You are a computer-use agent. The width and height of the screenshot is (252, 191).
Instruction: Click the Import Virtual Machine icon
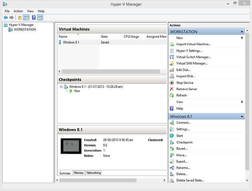pyautogui.click(x=172, y=44)
